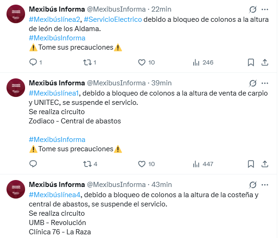Bookmark the Mexibúslínea2 tweet
The image size is (280, 238).
coord(251,62)
